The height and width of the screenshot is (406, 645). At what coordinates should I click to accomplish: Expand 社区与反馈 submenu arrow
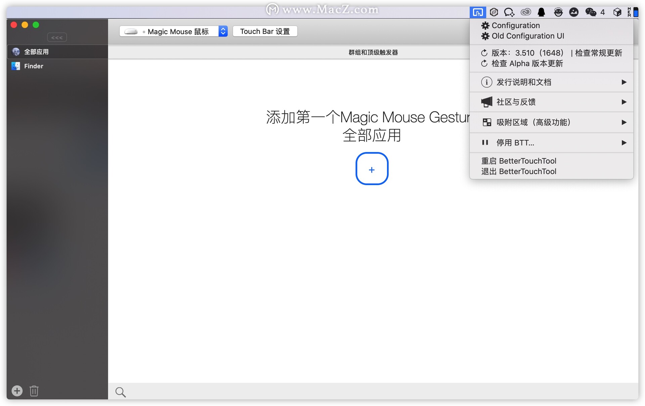[x=624, y=102]
